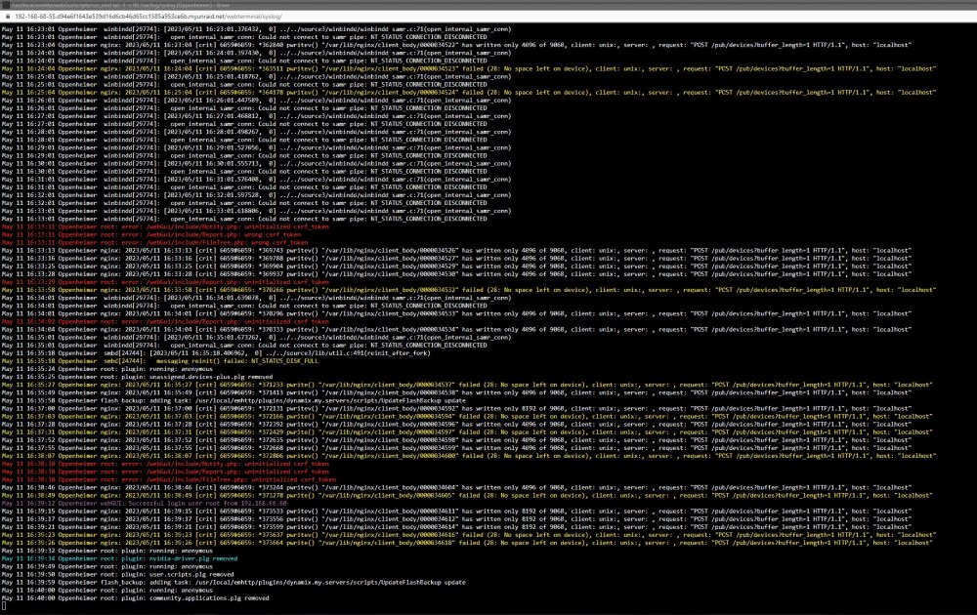Select the 16:24:04 yellow nginx 'No space left' line
The height and width of the screenshot is (615, 977).
coord(469,68)
